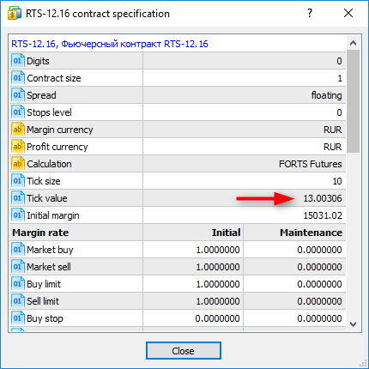Select Sell limit initial rate 1.0000000
The height and width of the screenshot is (369, 369).
tap(218, 301)
